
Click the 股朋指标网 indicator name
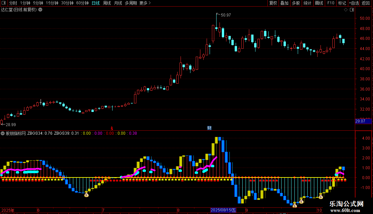pos(16,133)
